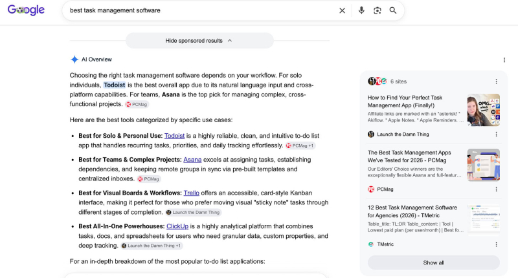518x278 pixels.
Task: Click the TMetric article screenshot thumbnail
Action: pos(484,220)
